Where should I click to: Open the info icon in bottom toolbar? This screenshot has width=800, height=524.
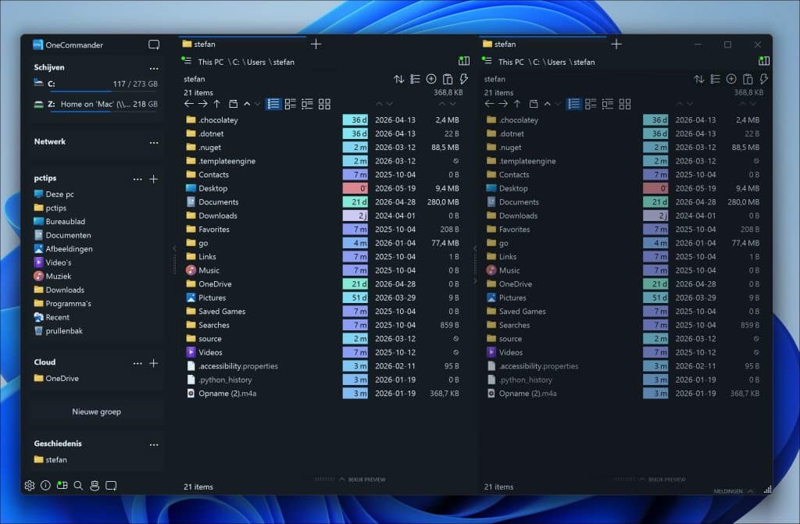[x=45, y=485]
